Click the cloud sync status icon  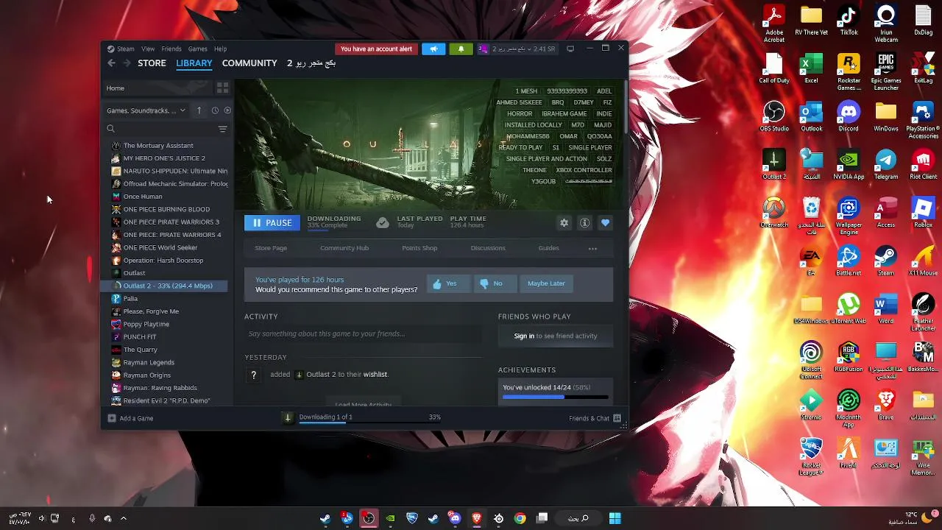point(382,222)
